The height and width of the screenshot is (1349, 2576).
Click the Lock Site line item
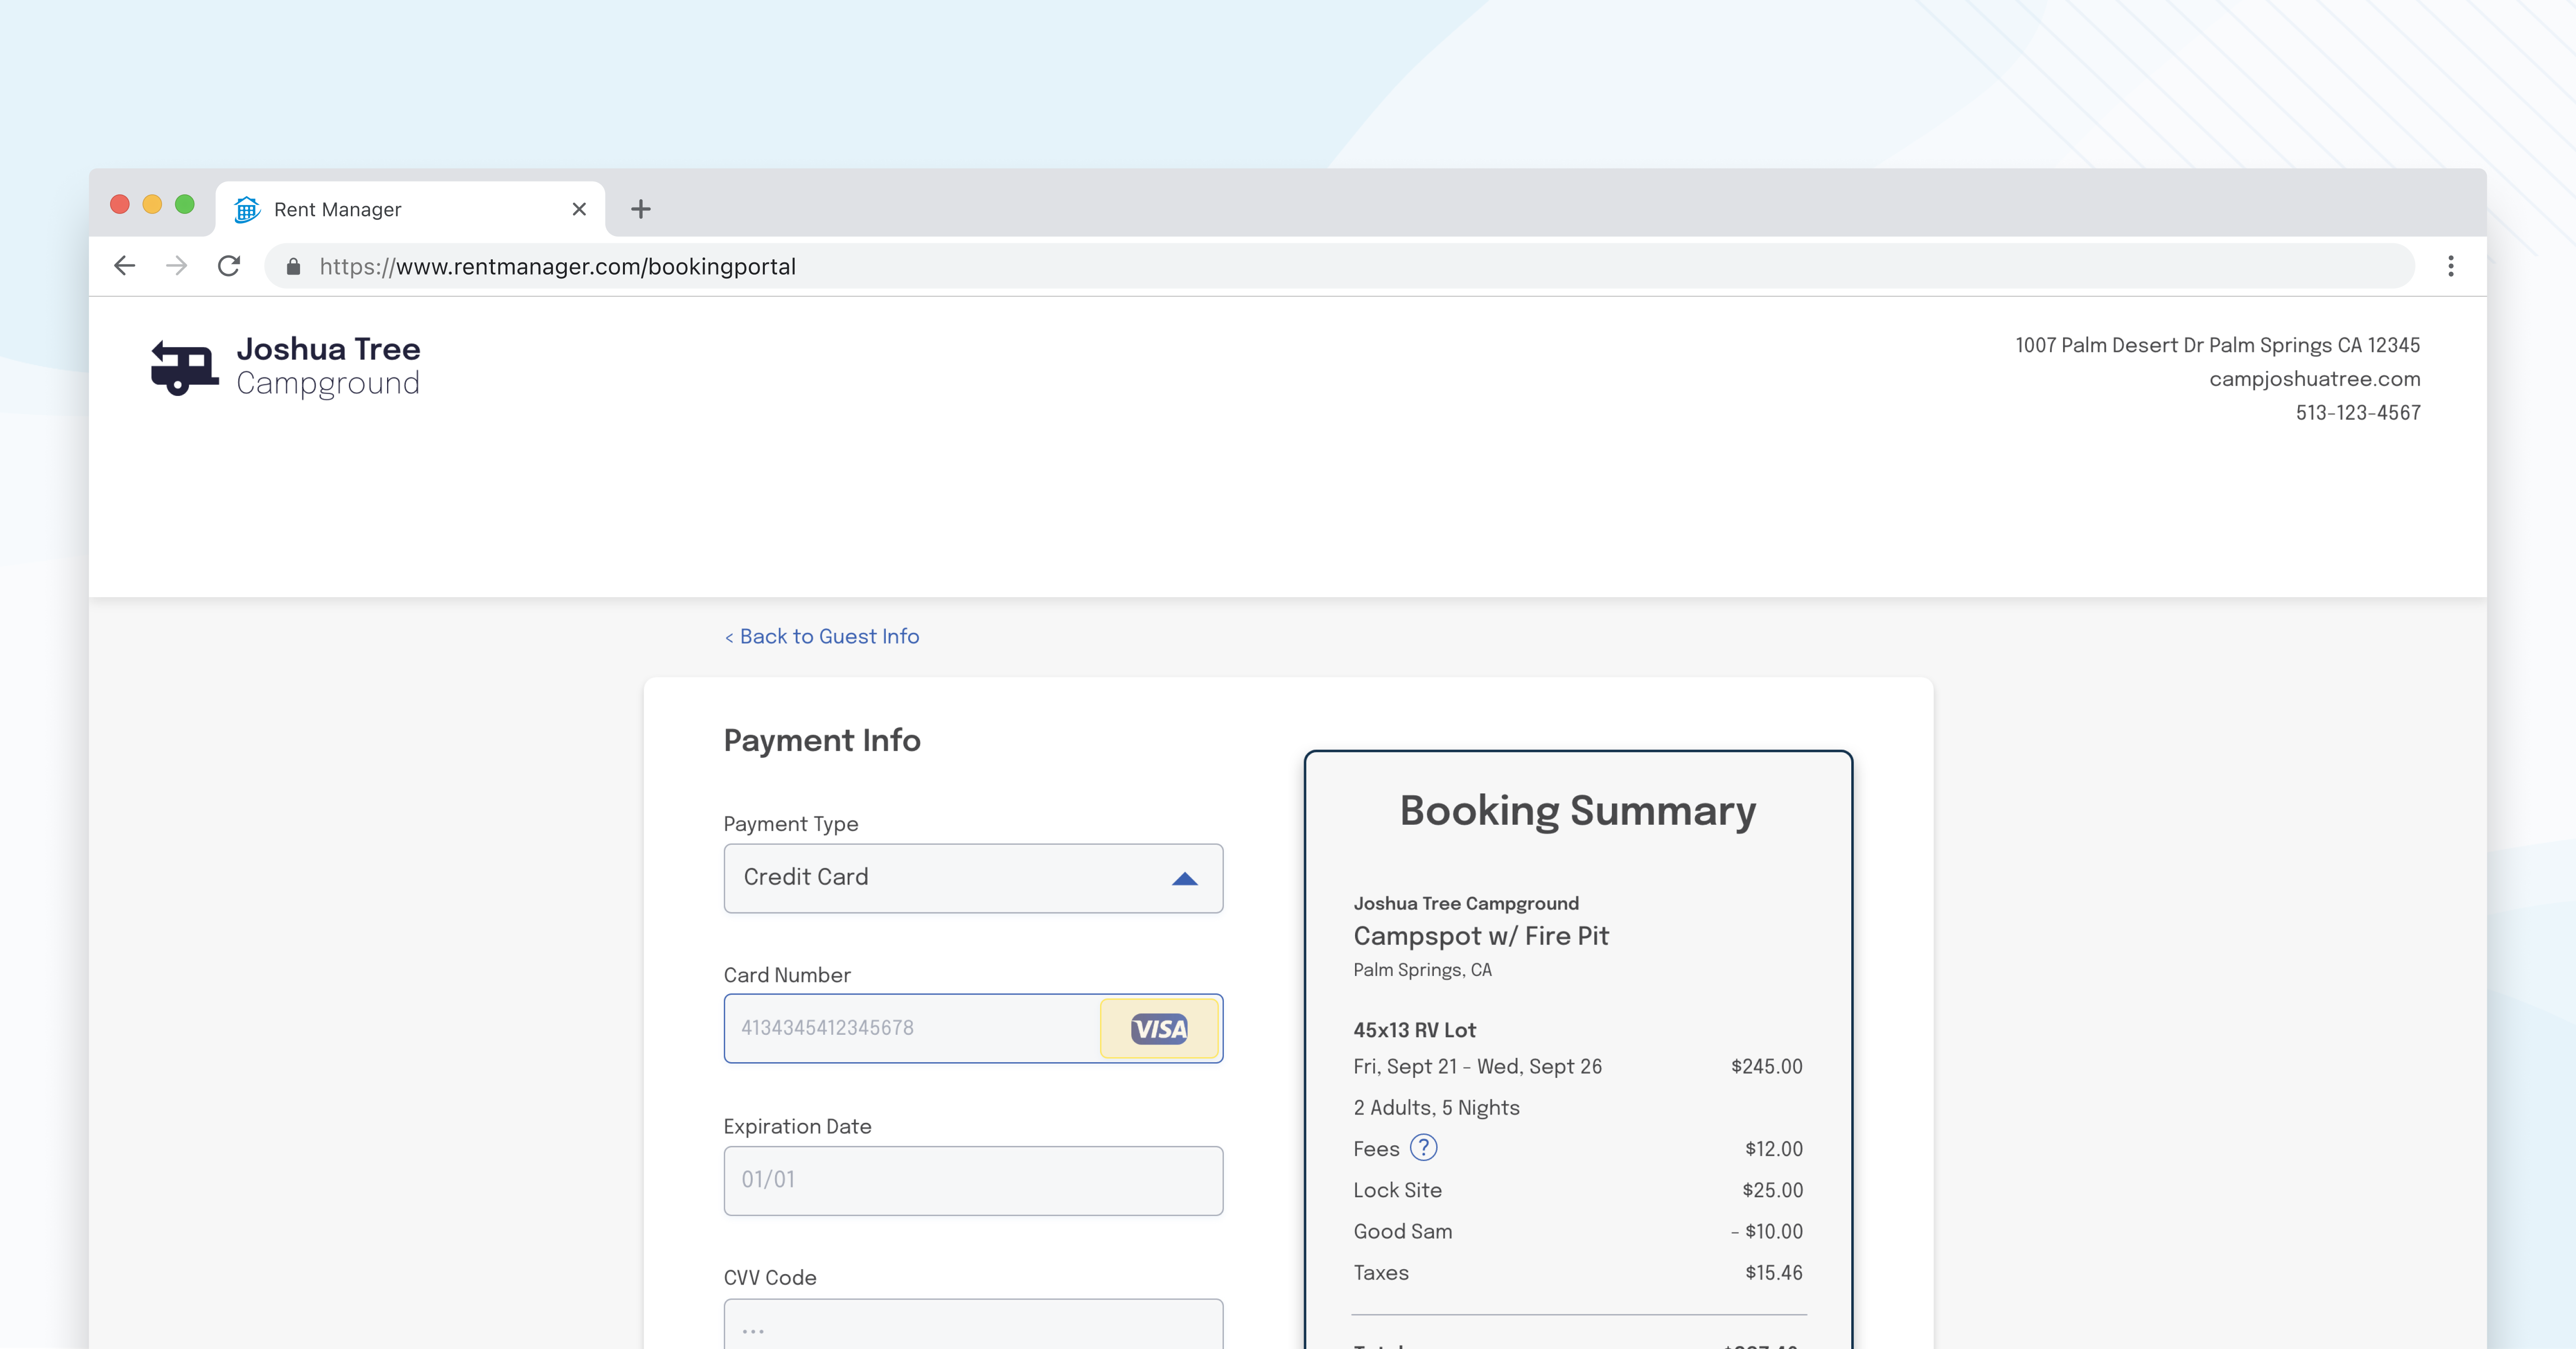[x=1577, y=1190]
